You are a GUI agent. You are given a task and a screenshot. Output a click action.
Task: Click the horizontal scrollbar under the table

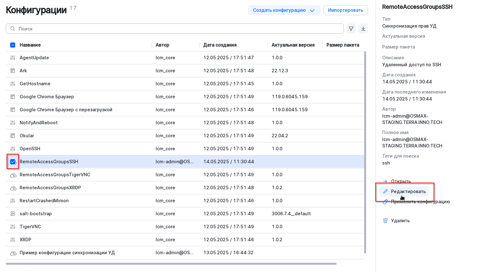171,264
